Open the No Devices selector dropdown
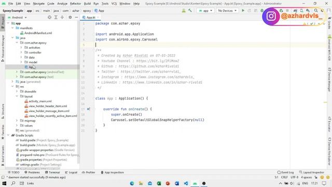332x187 pixels. (x=227, y=10)
